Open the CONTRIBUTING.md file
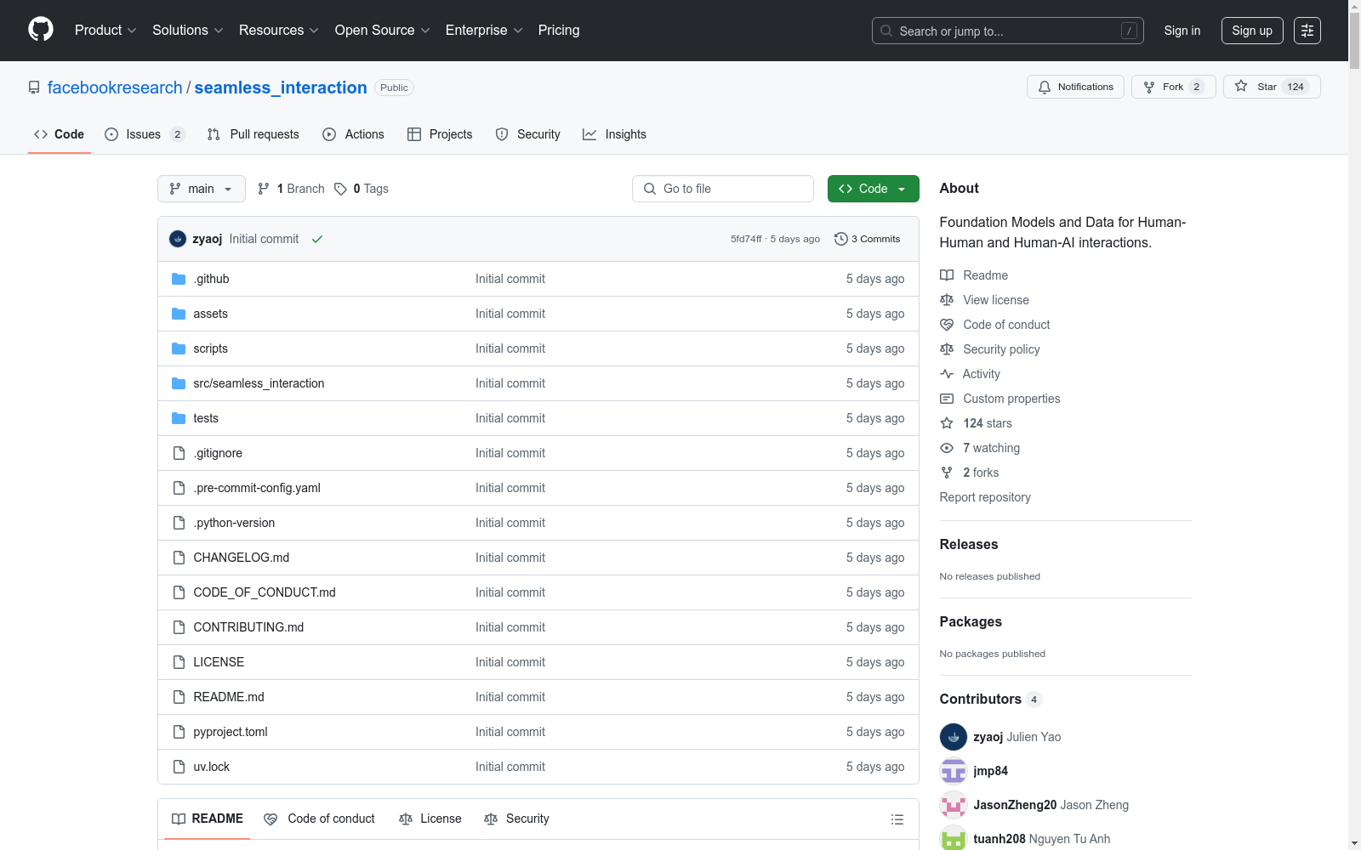The image size is (1361, 850). 248,627
